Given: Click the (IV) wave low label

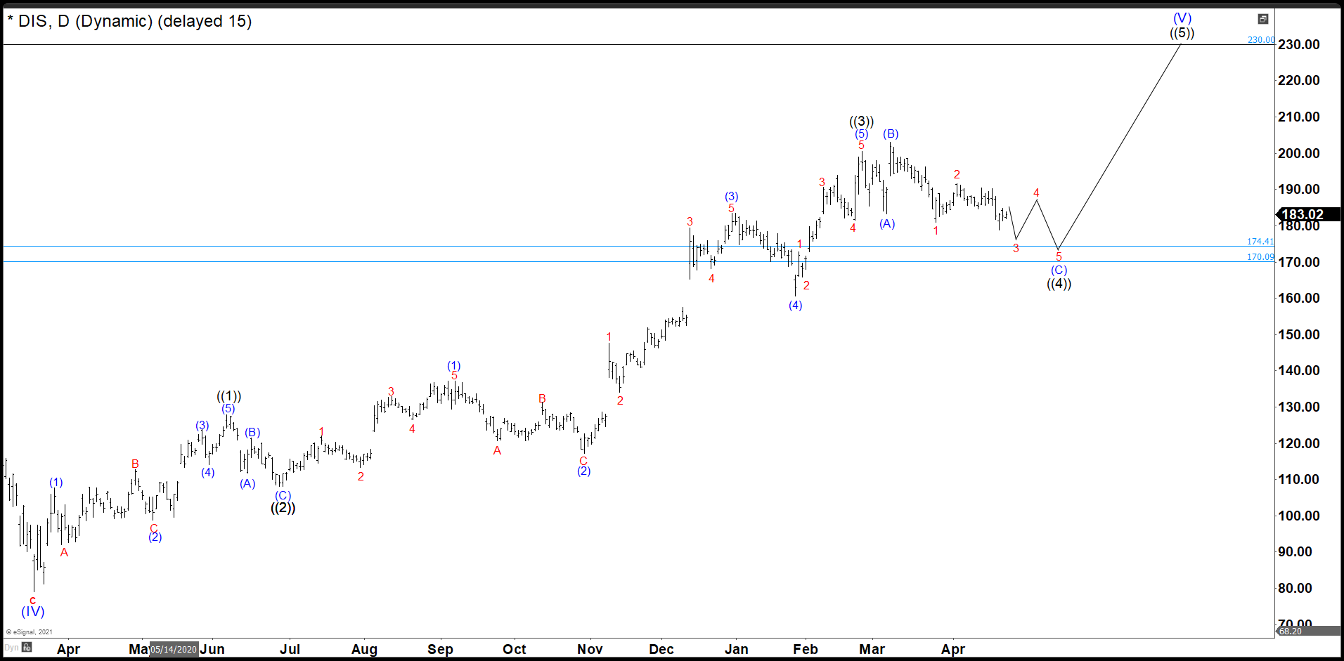Looking at the screenshot, I should click(x=32, y=611).
